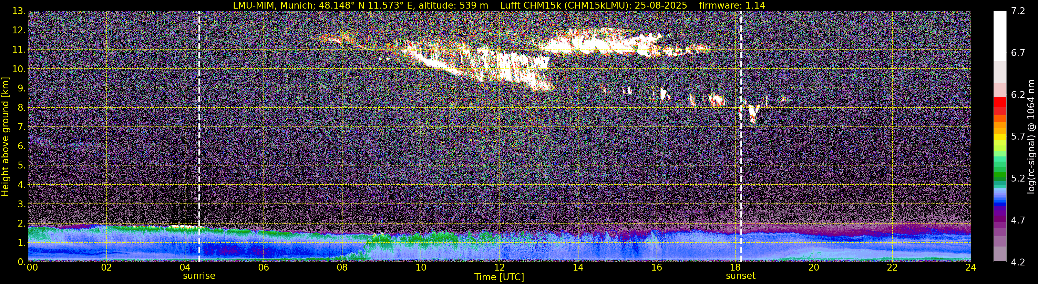This screenshot has height=284, width=1038.
Task: Select the 'sunset' label under the time axis
Action: pyautogui.click(x=741, y=276)
